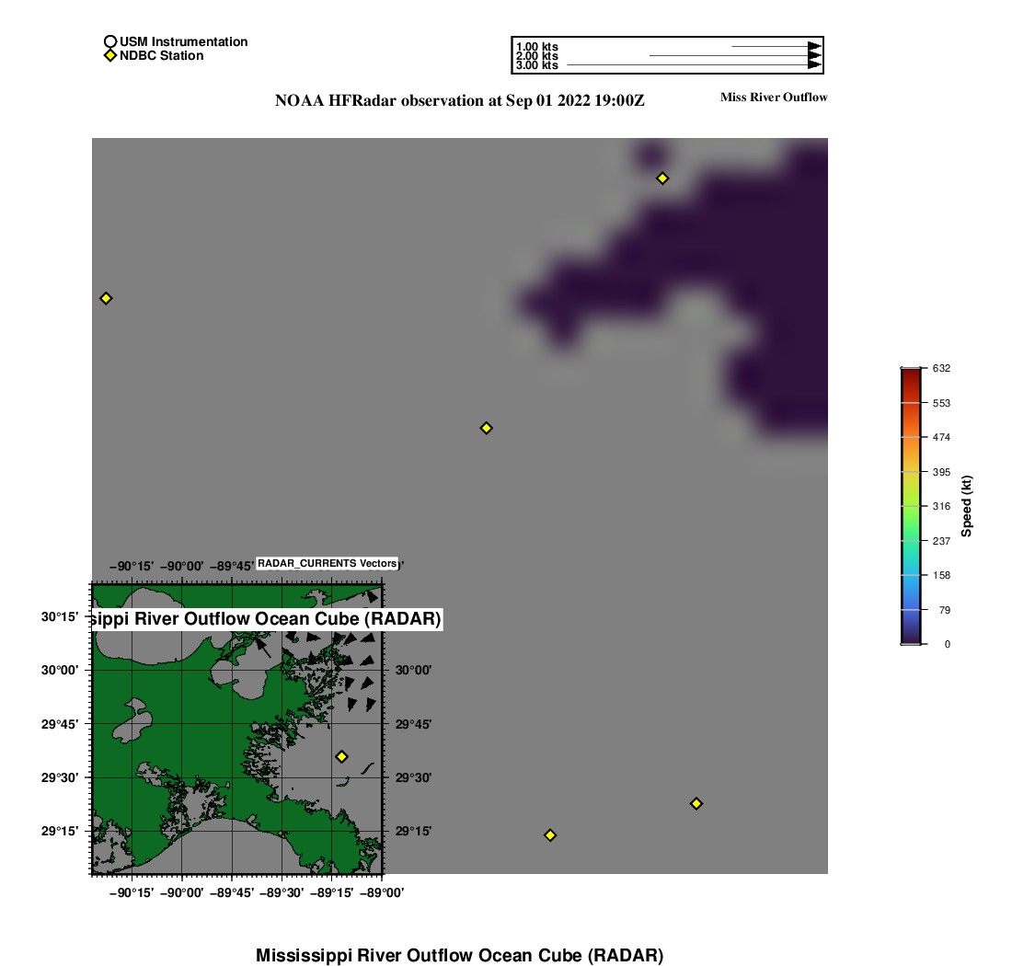Click the NOAA HFRadar observation title
The height and width of the screenshot is (966, 1012).
459,101
